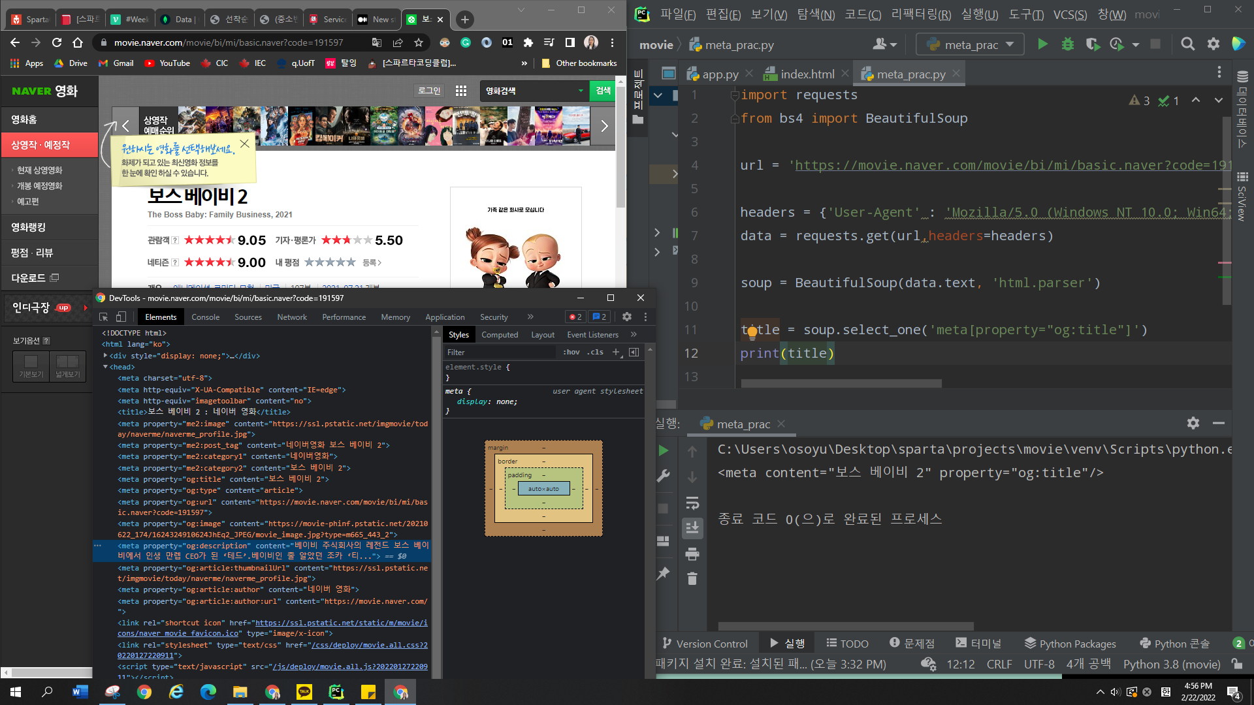Open Run panel settings gear

click(1193, 423)
